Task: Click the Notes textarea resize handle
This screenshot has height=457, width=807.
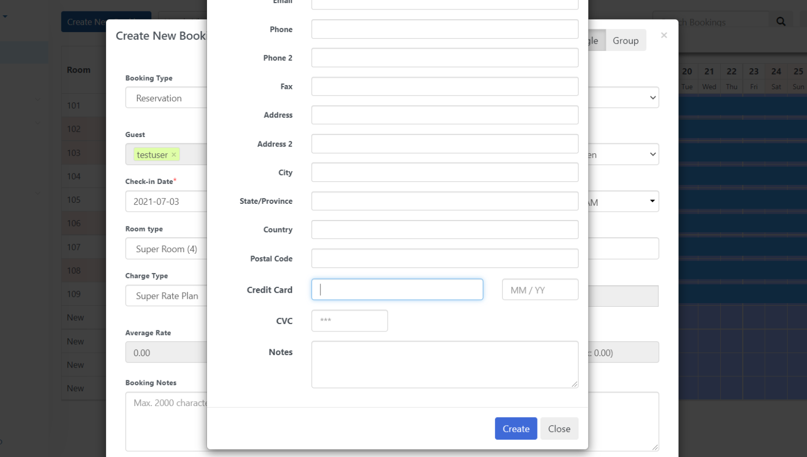Action: 574,384
